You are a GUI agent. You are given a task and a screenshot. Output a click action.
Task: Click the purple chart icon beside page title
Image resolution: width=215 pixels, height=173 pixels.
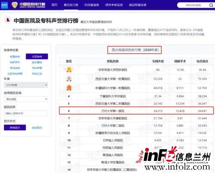point(8,20)
